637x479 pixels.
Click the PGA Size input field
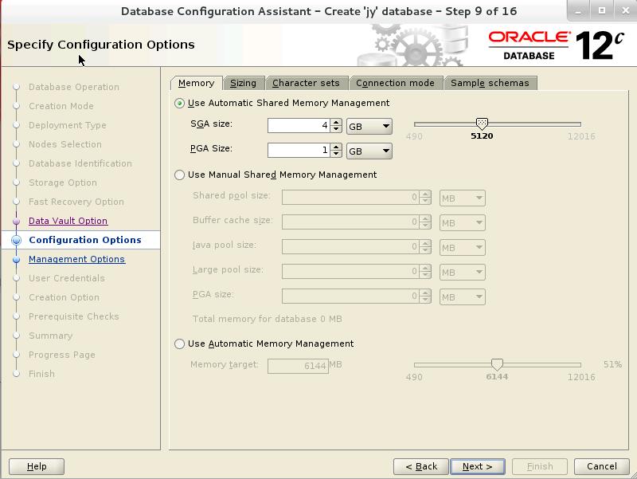point(299,151)
